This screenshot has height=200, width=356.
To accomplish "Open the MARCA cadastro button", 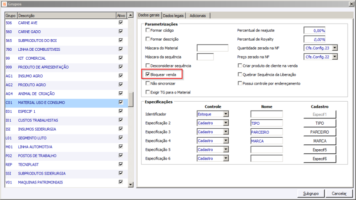I will click(x=320, y=141).
